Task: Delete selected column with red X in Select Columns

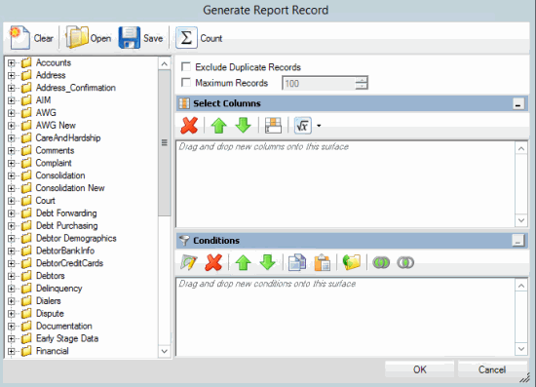Action: pos(189,126)
